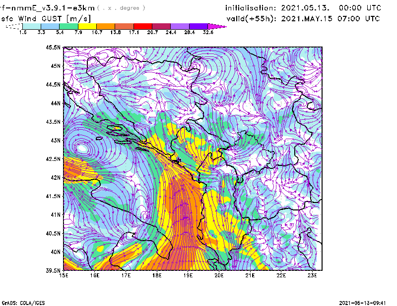Click the 42.5N latitude axis label

click(x=53, y=159)
